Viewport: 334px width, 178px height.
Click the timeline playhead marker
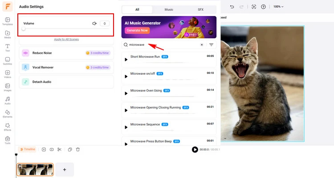(16, 155)
